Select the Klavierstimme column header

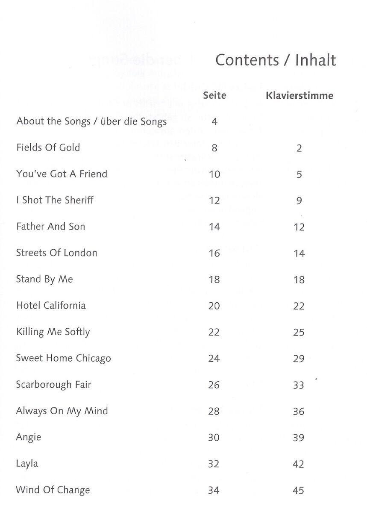point(299,95)
